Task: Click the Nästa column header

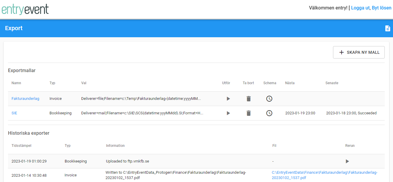Action: pos(290,83)
